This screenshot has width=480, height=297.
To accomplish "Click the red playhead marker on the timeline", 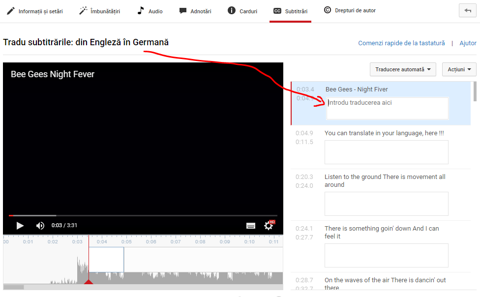I will [89, 281].
